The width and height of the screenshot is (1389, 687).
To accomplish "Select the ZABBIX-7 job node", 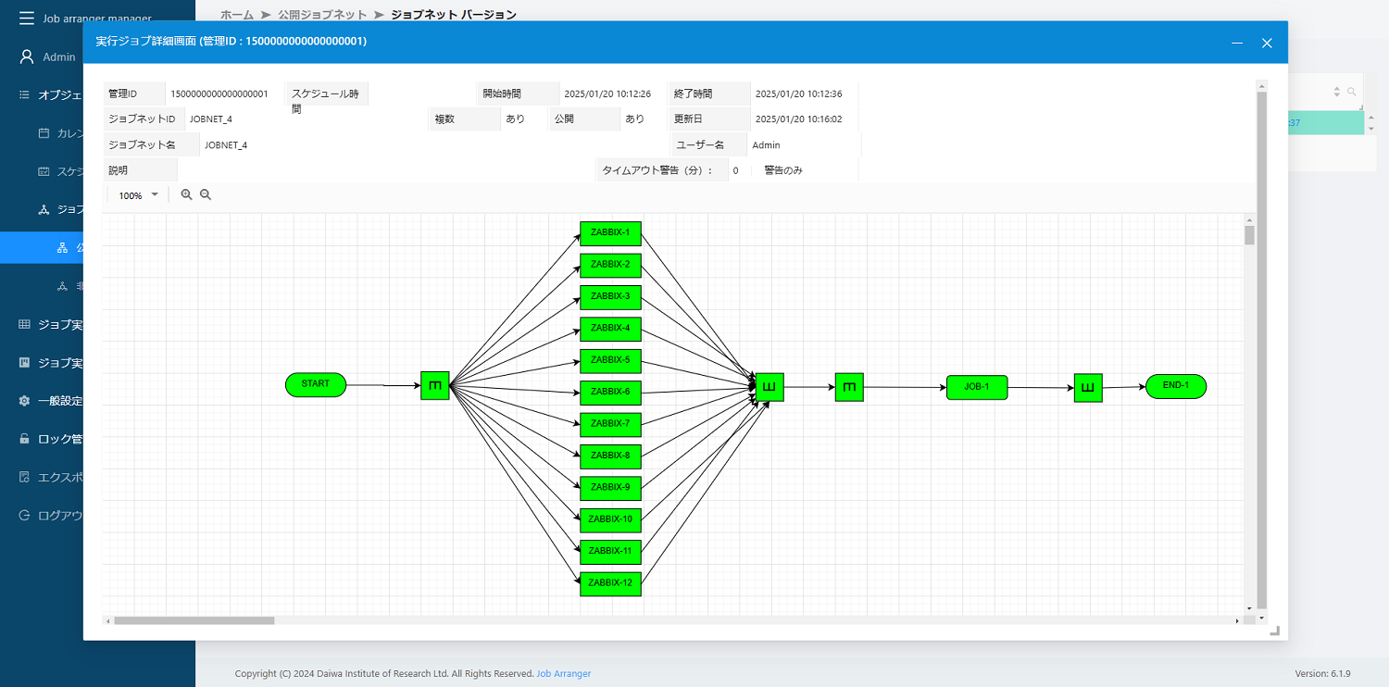I will (610, 424).
